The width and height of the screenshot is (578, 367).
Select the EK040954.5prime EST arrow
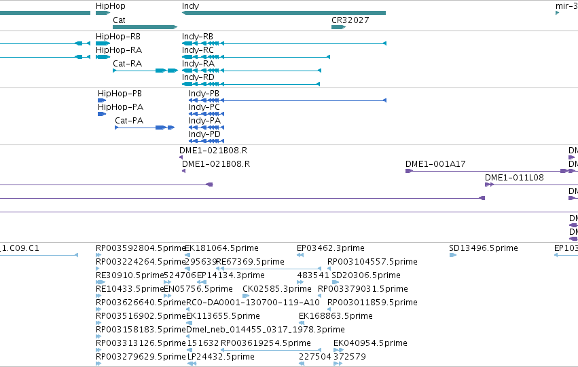tap(338, 350)
